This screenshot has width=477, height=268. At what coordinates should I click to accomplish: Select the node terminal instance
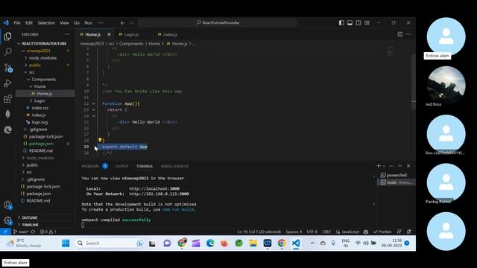397,182
